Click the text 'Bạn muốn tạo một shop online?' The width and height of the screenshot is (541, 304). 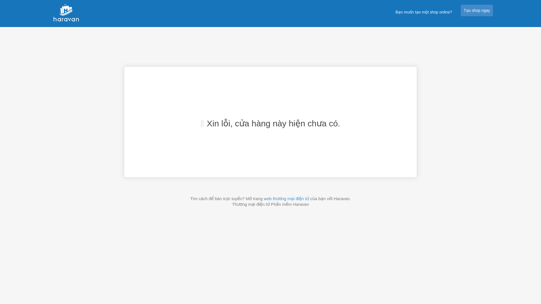coord(424,12)
